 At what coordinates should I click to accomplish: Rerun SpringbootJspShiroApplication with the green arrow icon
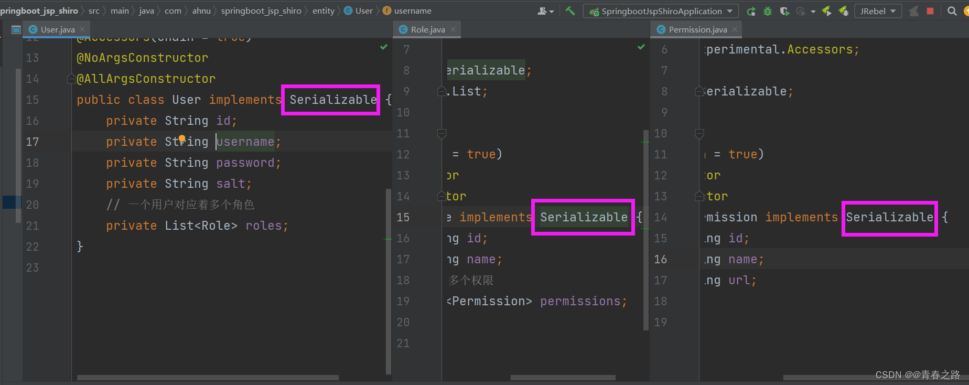pos(751,11)
